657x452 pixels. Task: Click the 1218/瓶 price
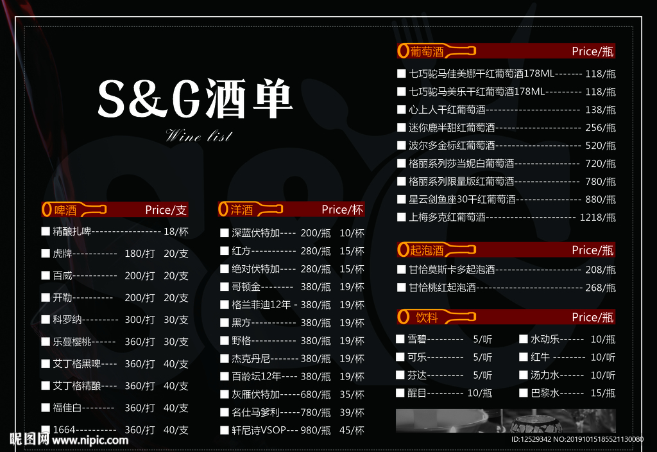[x=598, y=217]
